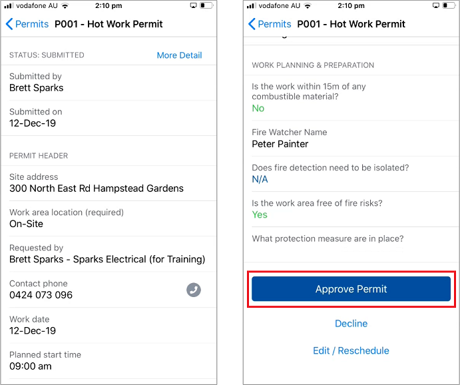Tap back chevron on left phone screen

(x=9, y=24)
